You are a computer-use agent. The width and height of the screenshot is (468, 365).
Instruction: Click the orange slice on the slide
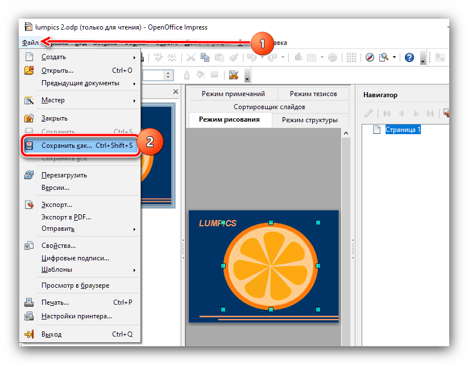270,266
